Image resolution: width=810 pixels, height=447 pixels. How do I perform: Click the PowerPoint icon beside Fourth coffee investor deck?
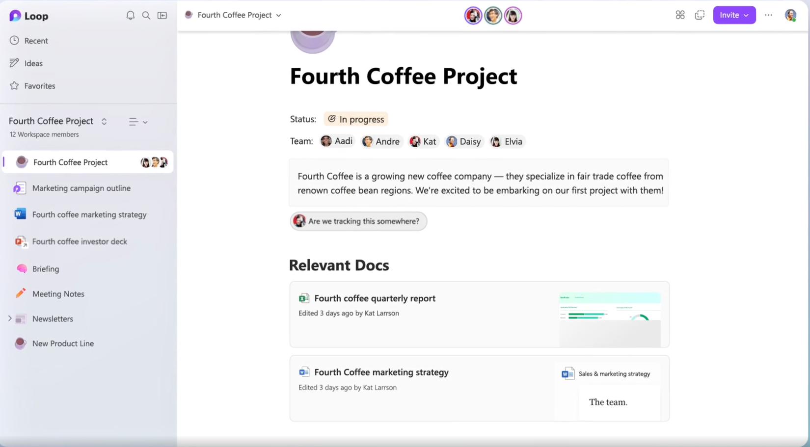20,241
